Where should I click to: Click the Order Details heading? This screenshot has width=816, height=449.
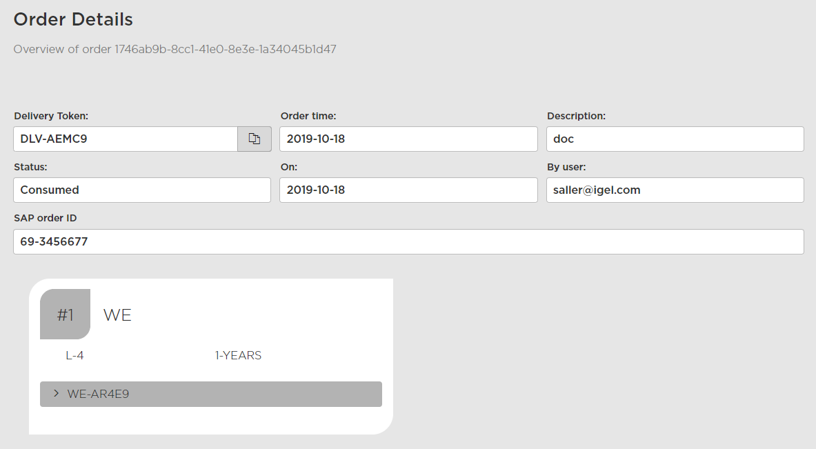(x=73, y=19)
